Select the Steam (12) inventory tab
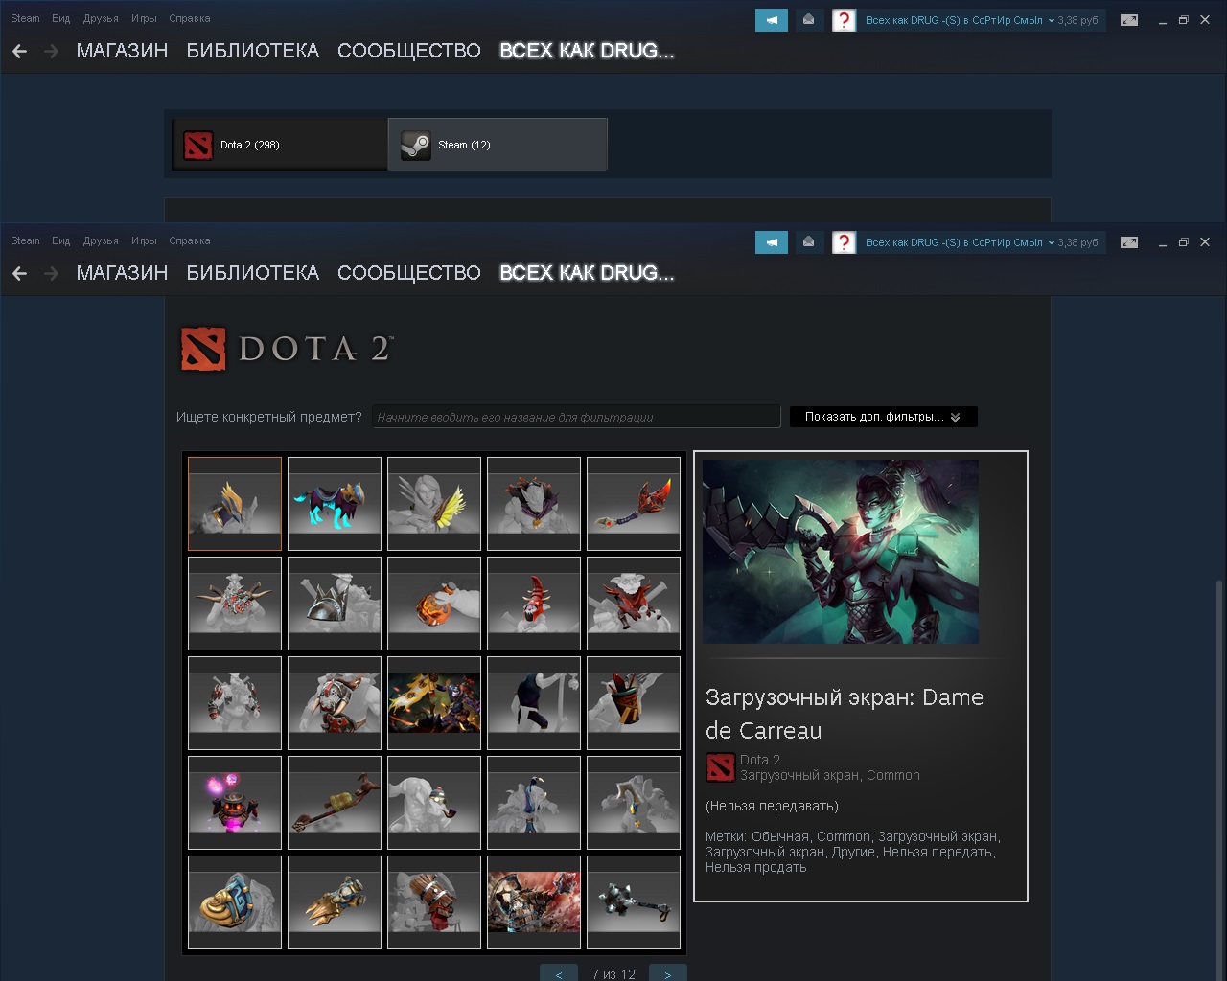Screen dimensions: 1227x981 pos(498,145)
